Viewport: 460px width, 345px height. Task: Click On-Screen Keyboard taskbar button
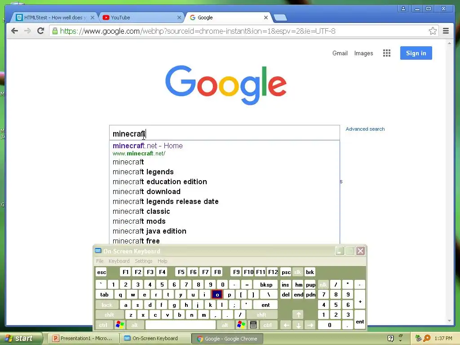pyautogui.click(x=155, y=338)
